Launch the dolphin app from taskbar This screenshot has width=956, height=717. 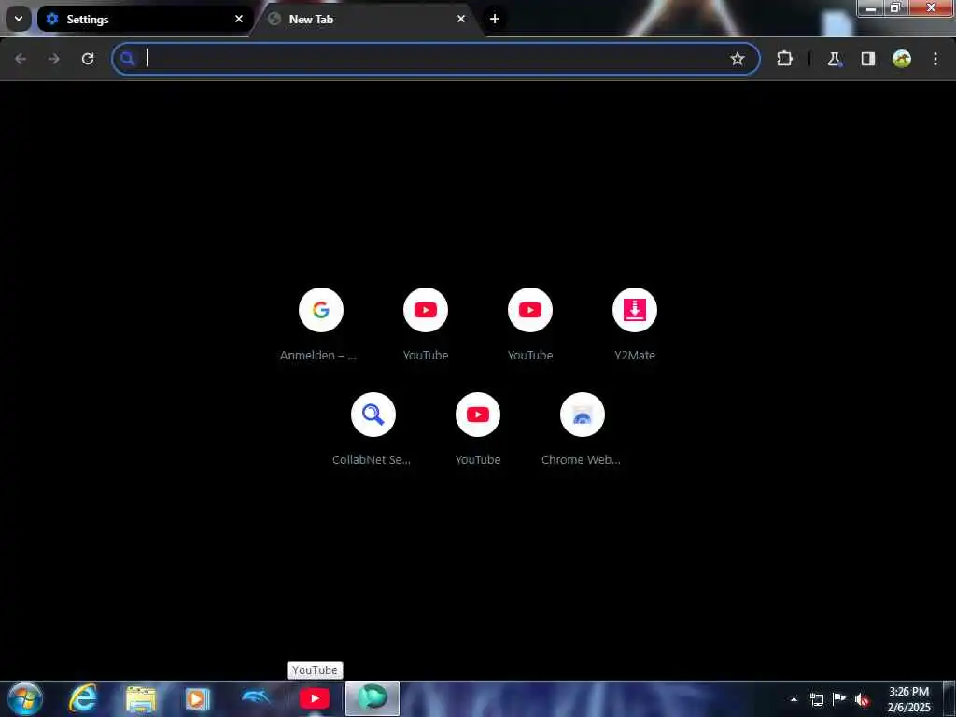256,697
